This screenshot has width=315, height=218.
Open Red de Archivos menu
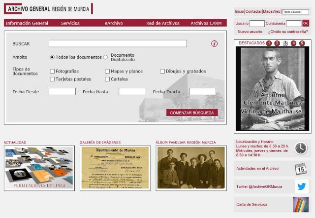click(x=163, y=23)
